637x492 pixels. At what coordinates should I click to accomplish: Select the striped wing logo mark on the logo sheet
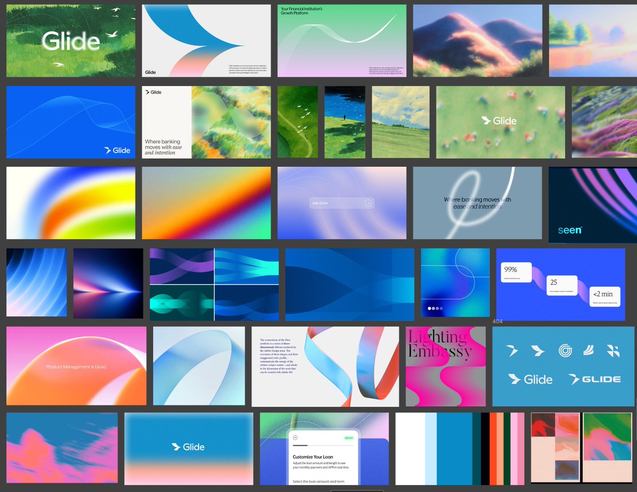pyautogui.click(x=590, y=350)
